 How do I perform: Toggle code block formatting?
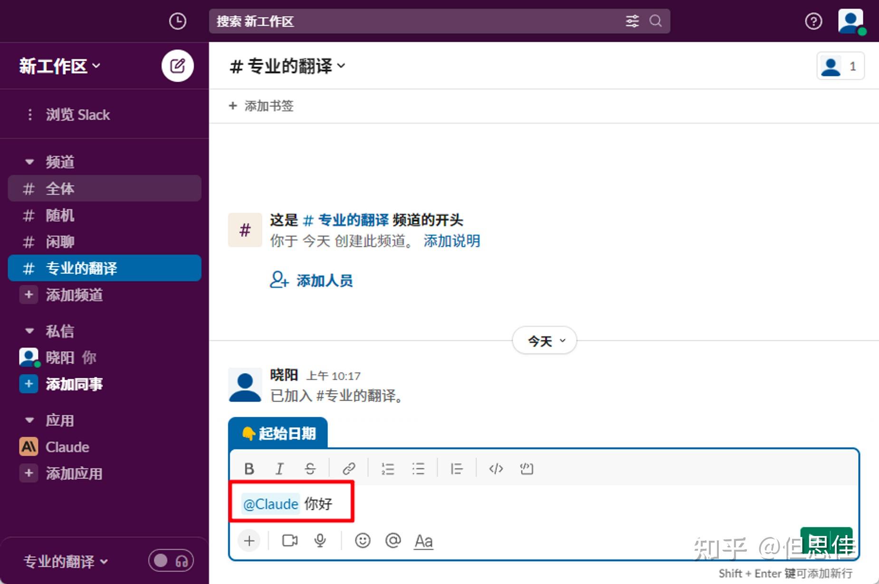[526, 469]
